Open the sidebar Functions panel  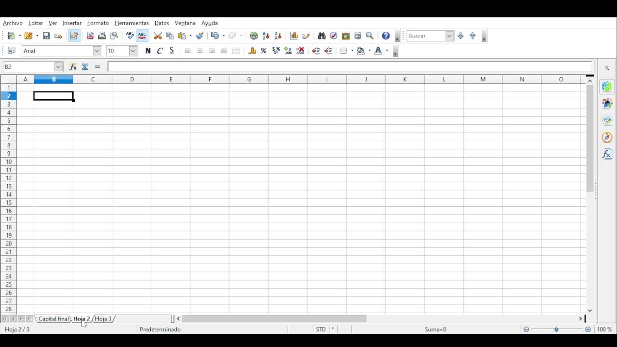[x=607, y=154]
